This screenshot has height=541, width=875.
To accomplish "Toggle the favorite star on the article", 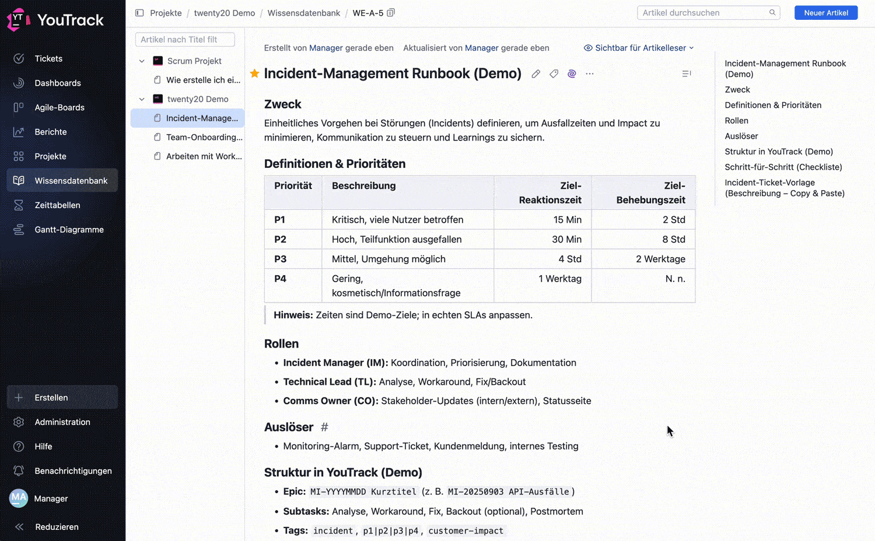I will [254, 73].
